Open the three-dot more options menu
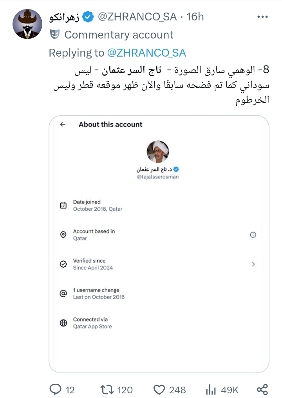Screen dimensions: 282x398 [x=262, y=17]
